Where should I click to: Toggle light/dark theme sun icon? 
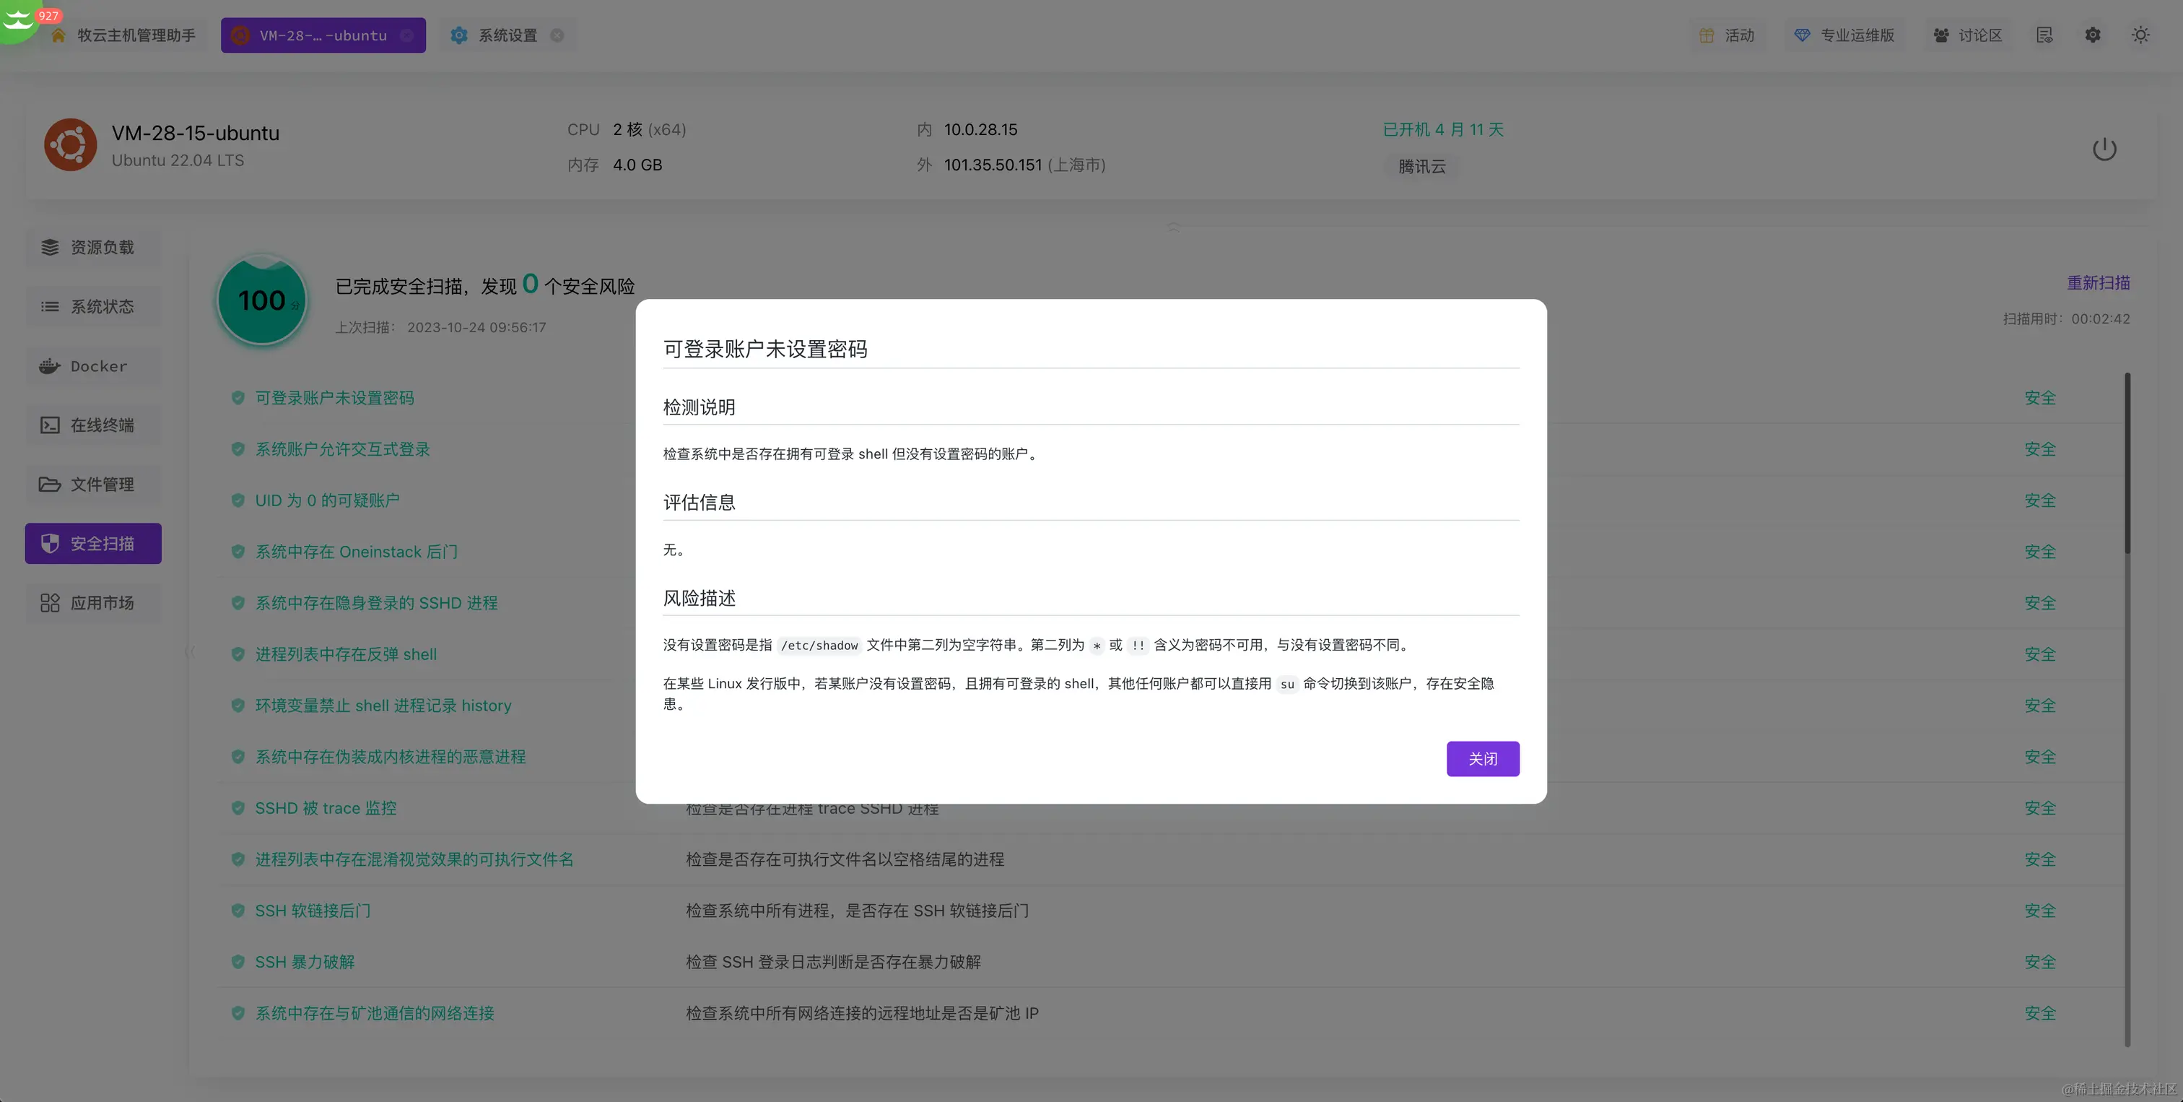point(2140,35)
